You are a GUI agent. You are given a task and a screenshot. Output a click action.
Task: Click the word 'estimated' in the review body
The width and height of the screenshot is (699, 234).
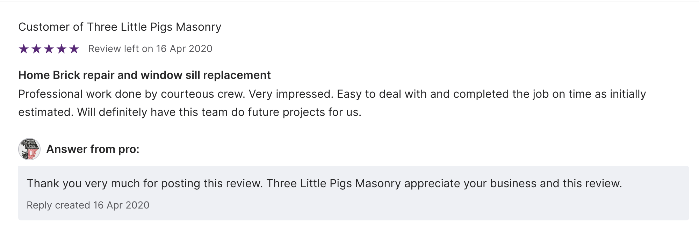click(x=45, y=112)
